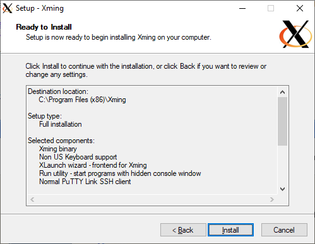Click the horizontal scroll right arrow
The image size is (315, 244).
272,199
